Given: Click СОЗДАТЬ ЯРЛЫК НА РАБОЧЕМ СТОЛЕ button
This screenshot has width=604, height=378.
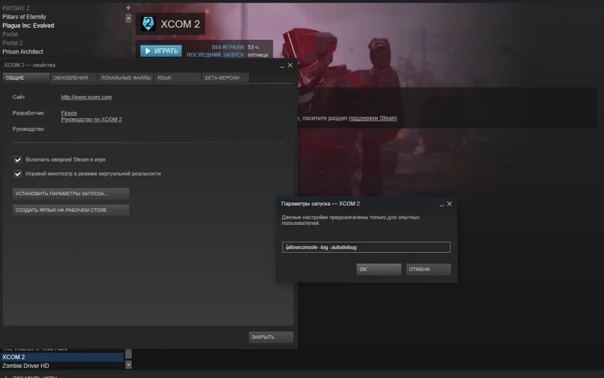Looking at the screenshot, I should (71, 210).
